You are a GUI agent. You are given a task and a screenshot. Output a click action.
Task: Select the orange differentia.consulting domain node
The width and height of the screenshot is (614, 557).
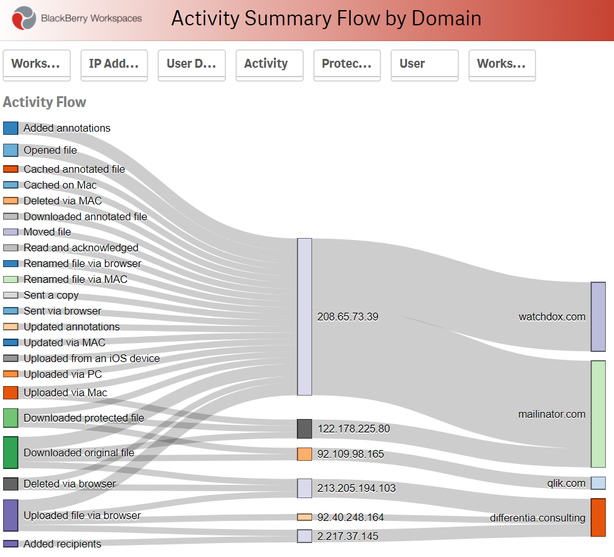point(598,518)
